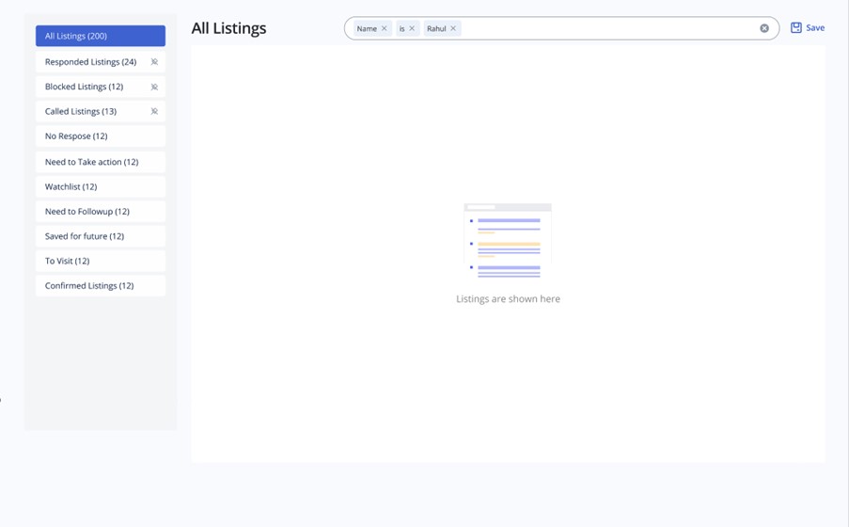Click the pin icon beside Blocked Listings
This screenshot has height=527, width=849.
tap(154, 87)
